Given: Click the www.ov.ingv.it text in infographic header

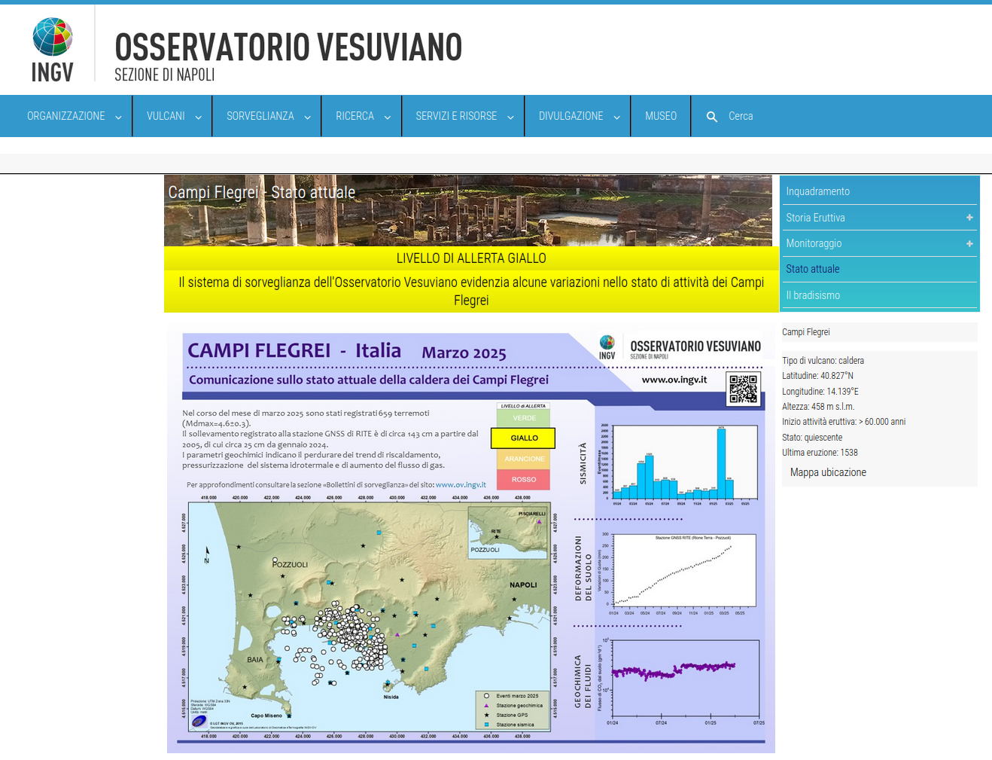Looking at the screenshot, I should coord(674,380).
